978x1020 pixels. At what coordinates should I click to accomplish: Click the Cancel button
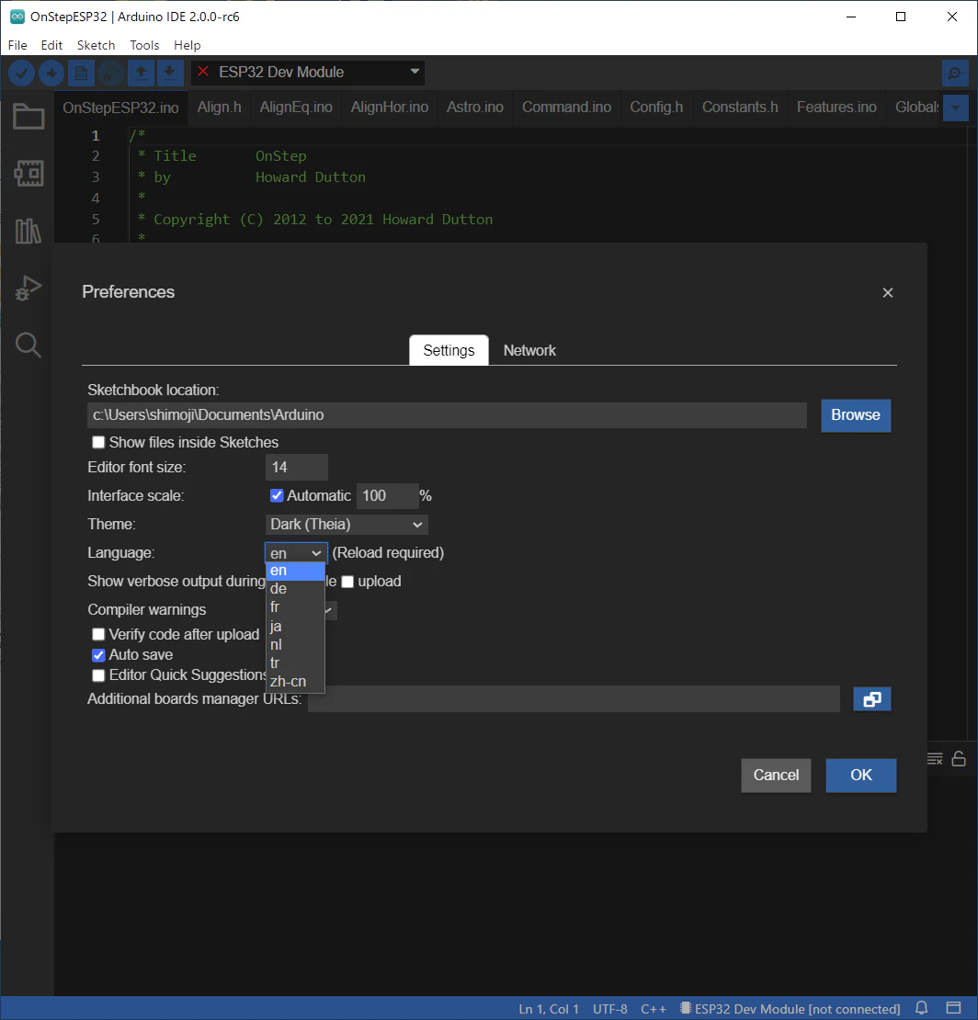coord(776,775)
